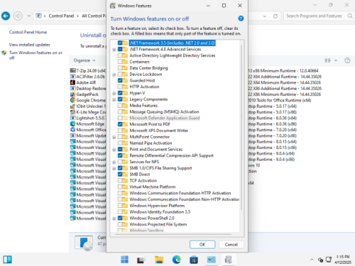Image resolution: width=355 pixels, height=266 pixels.
Task: Select the Adobe AIR program icon
Action: tap(72, 82)
